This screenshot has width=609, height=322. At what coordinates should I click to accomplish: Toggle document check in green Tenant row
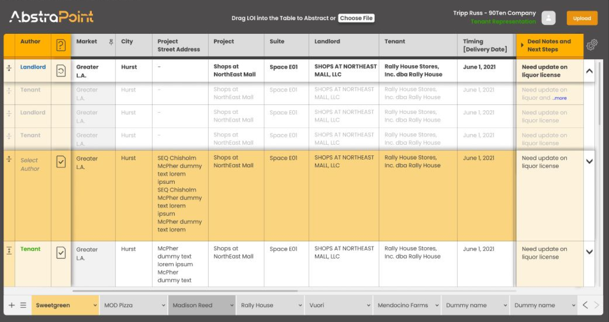[x=61, y=252]
